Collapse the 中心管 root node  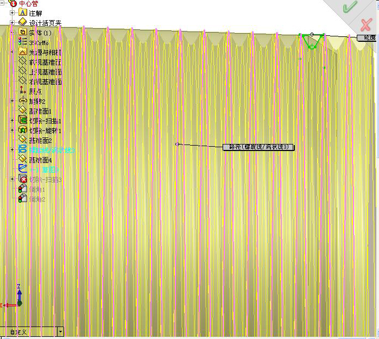[2, 3]
